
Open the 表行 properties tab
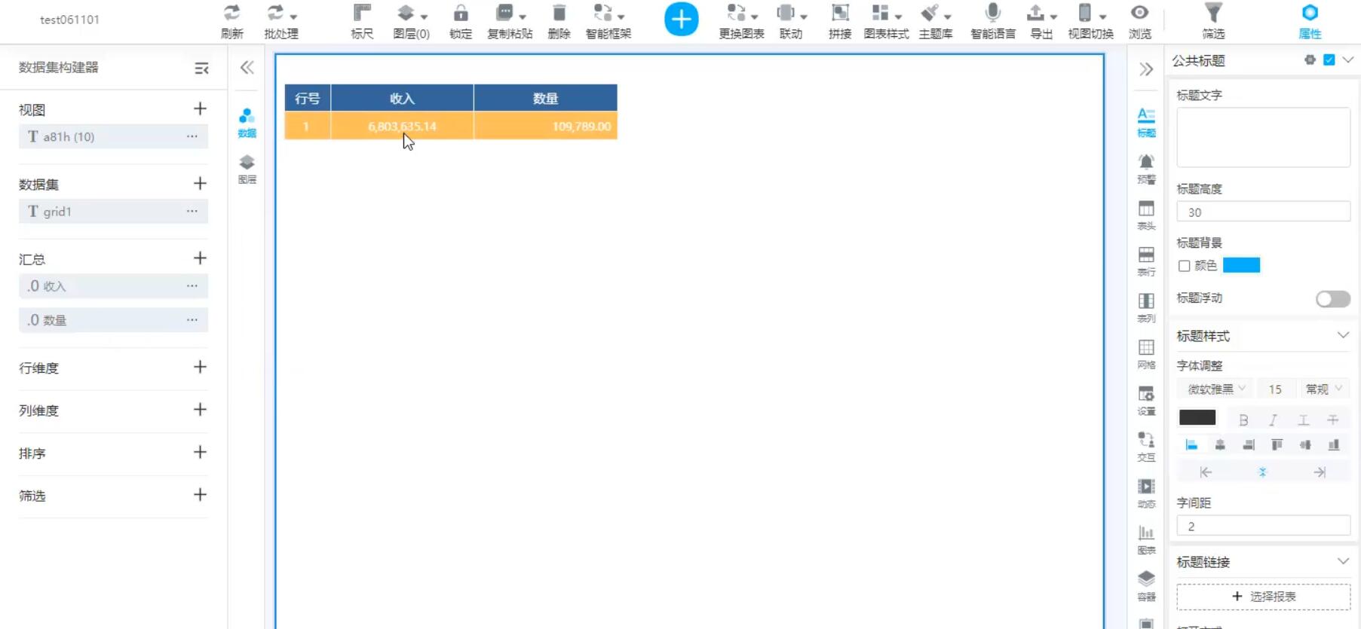[1146, 261]
